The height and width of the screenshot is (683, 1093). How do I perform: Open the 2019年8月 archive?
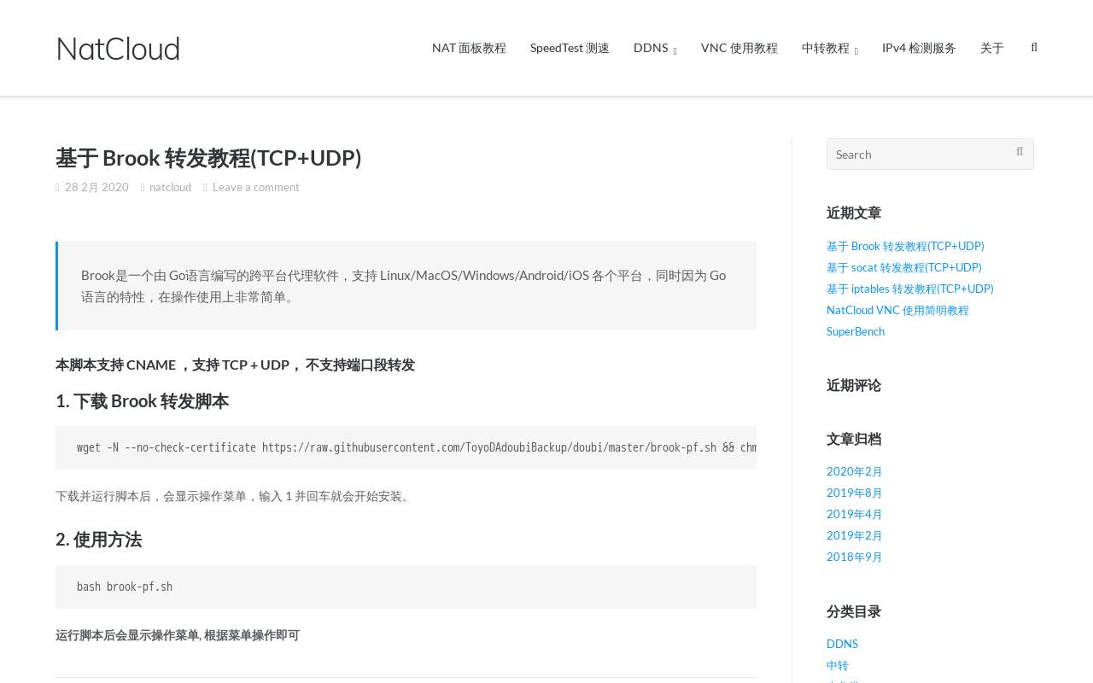(855, 493)
